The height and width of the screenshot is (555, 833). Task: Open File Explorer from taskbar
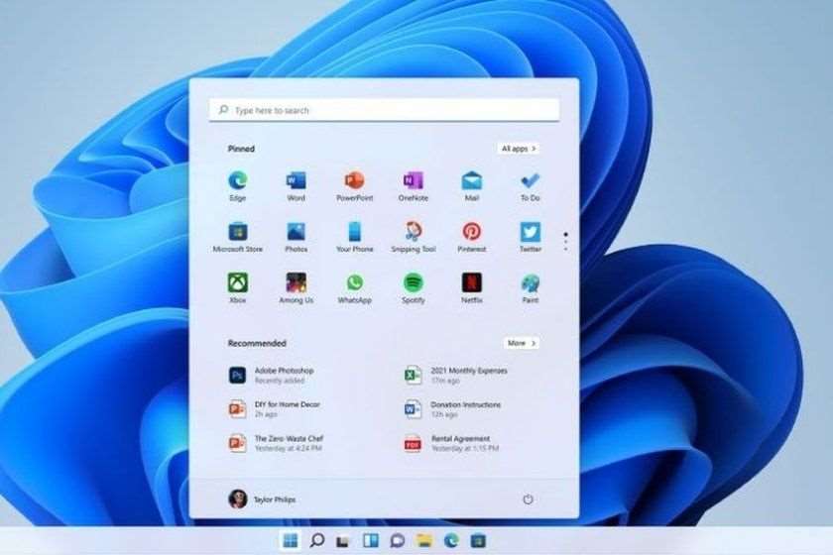pyautogui.click(x=424, y=541)
